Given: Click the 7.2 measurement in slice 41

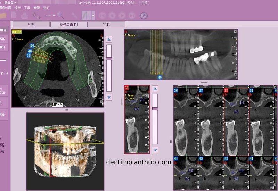Looking at the screenshot, I should (187, 179).
